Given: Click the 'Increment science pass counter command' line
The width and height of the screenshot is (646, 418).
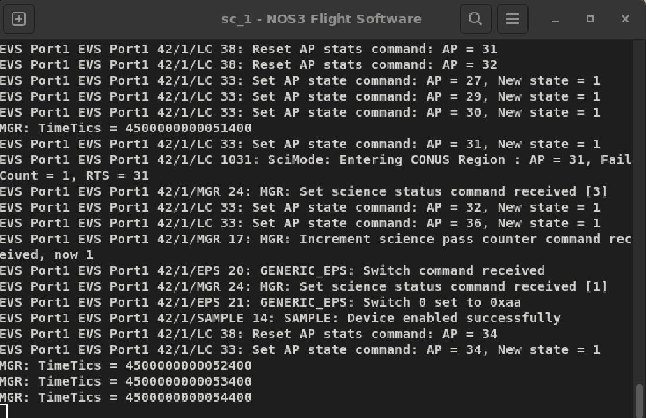Looking at the screenshot, I should pos(316,239).
